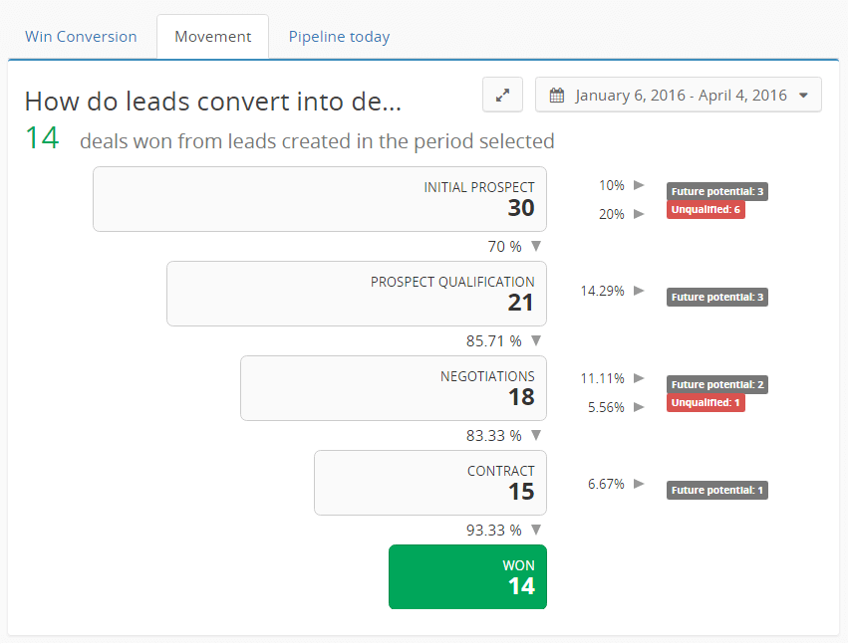Open the Pipeline today tab
This screenshot has height=644, width=848.
(339, 37)
